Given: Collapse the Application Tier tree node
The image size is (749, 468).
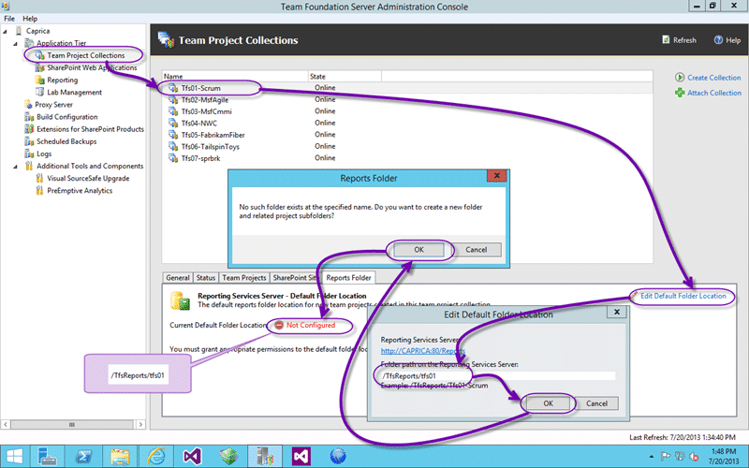Looking at the screenshot, I should (15, 43).
